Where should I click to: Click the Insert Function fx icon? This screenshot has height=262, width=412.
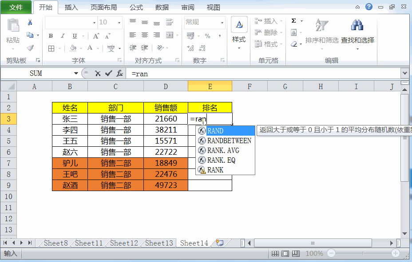(119, 74)
